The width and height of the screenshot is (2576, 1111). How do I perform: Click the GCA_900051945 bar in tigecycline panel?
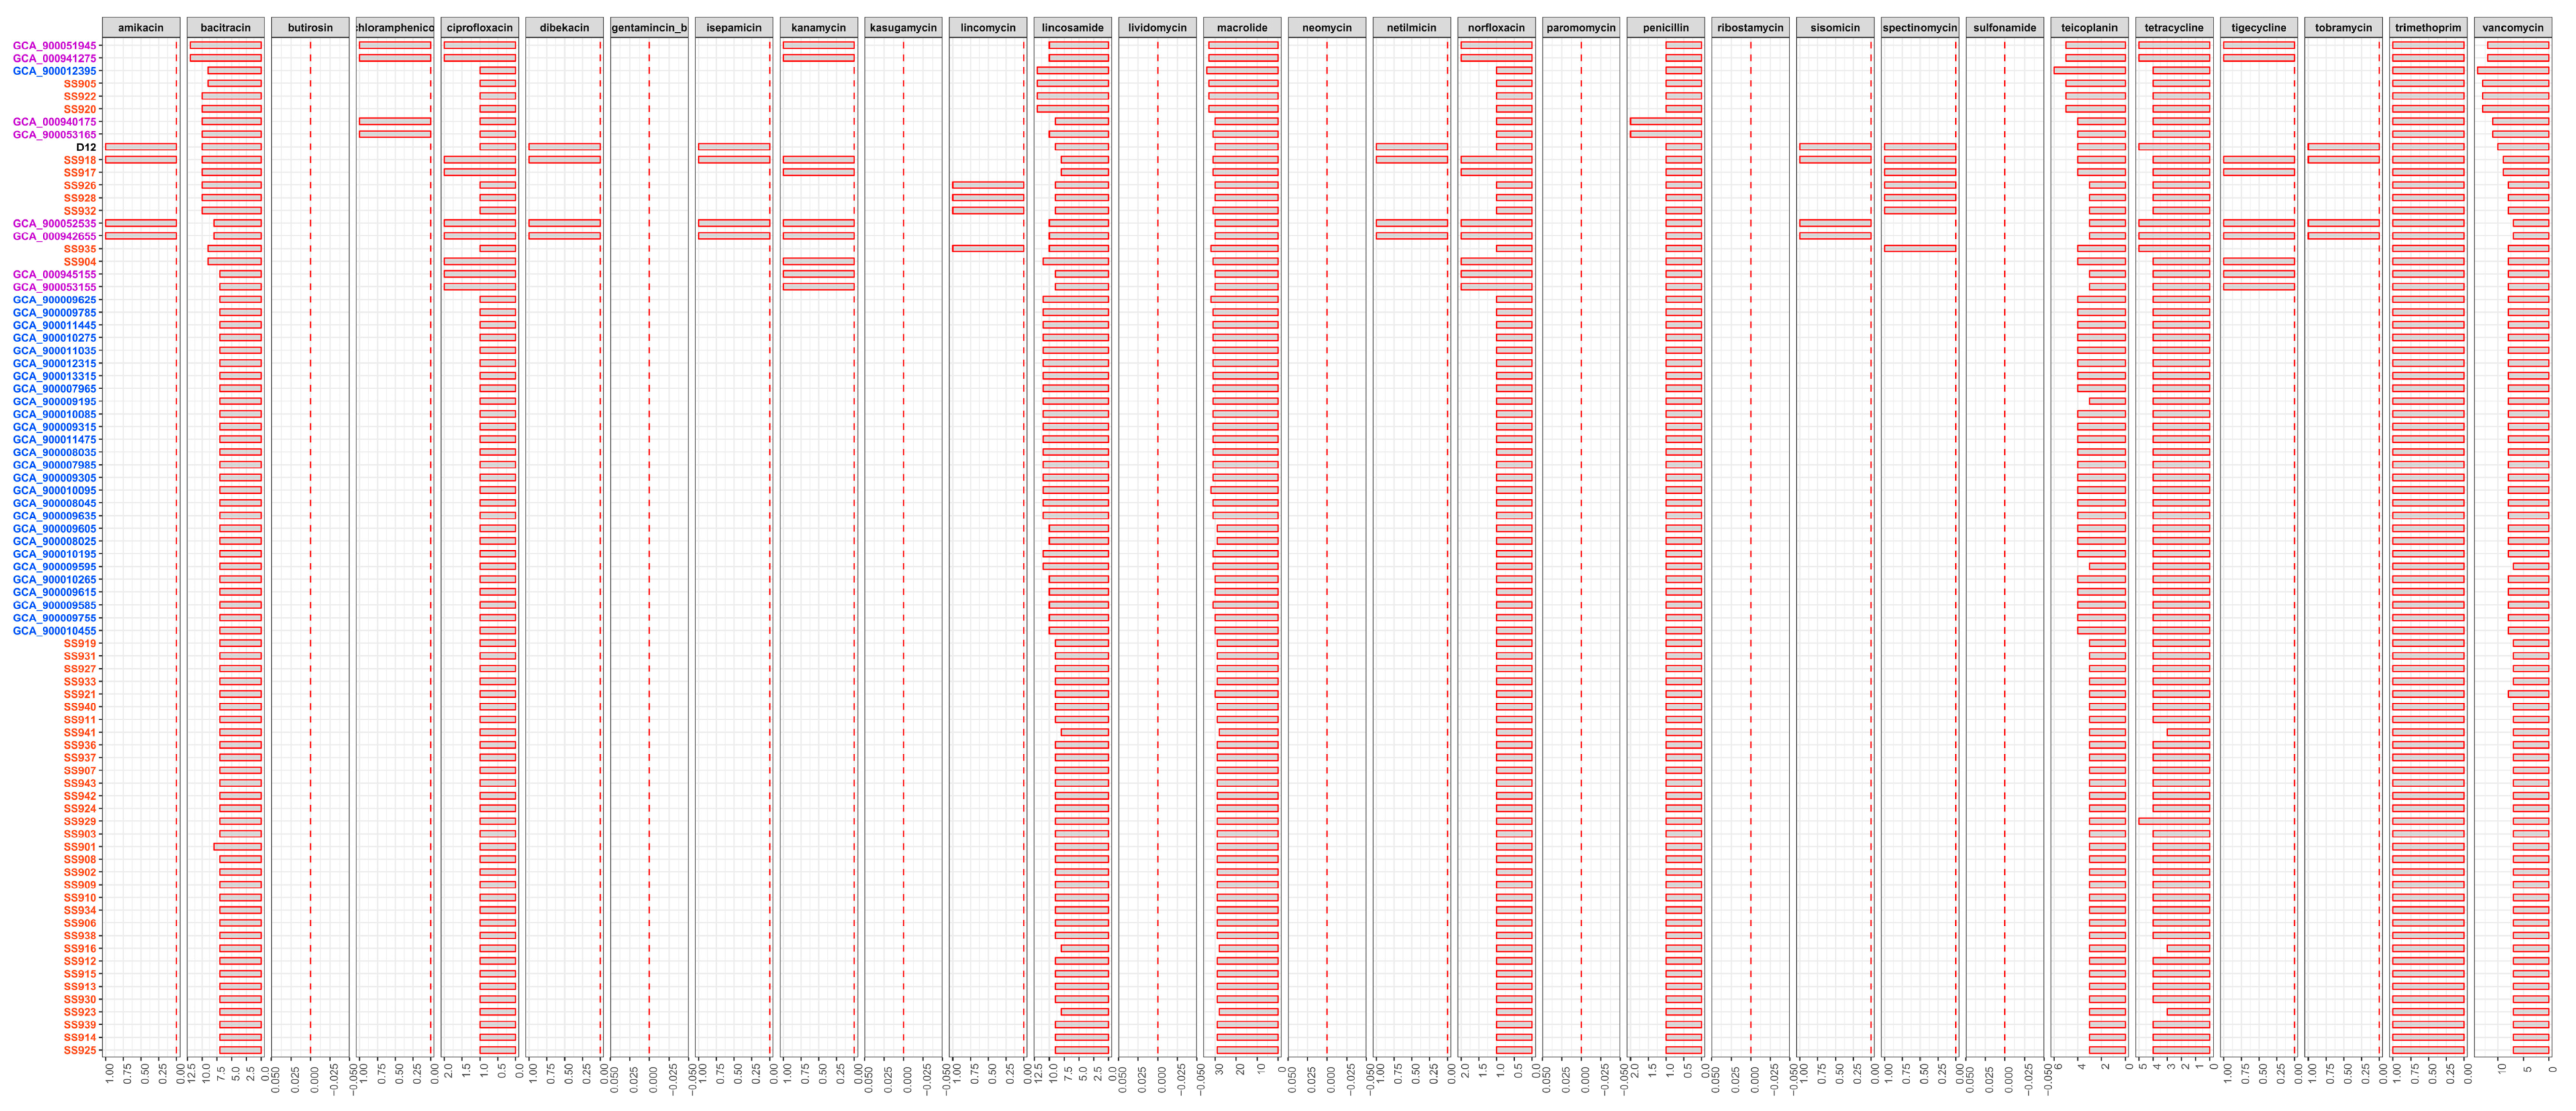coord(2259,45)
